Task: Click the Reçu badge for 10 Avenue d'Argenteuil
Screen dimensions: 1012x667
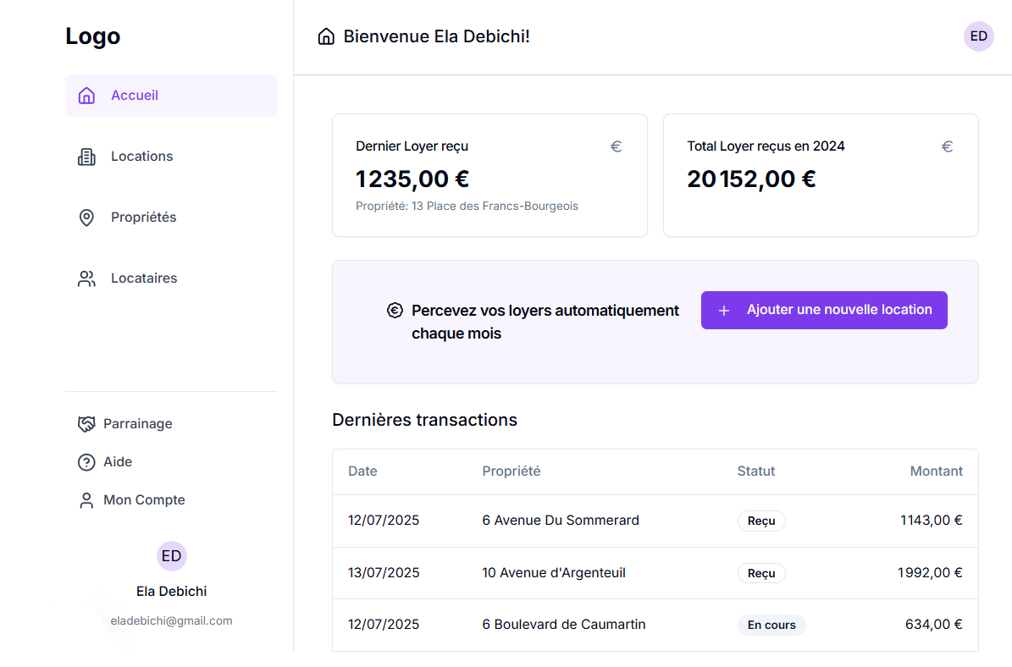Action: pyautogui.click(x=761, y=573)
